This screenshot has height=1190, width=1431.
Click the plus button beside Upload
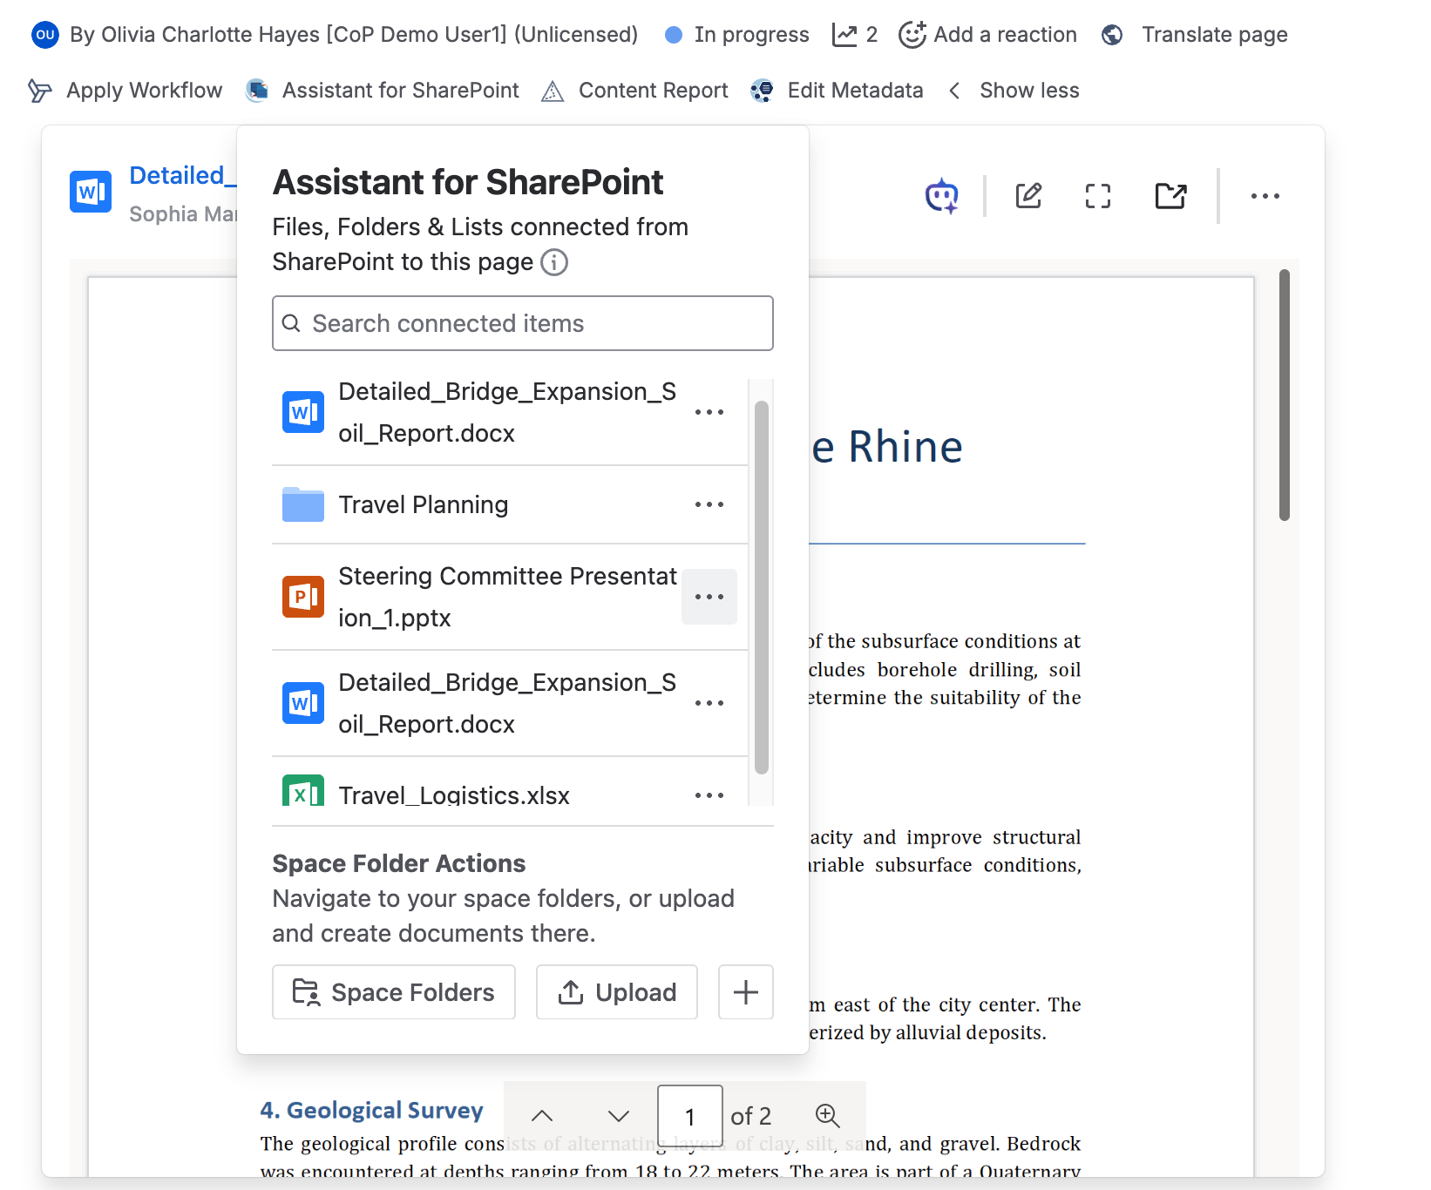746,992
